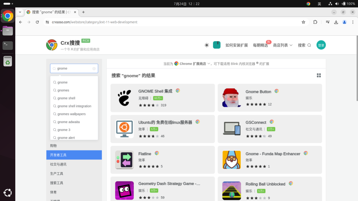Click the Funda Map Enhancer gnome icon

[x=231, y=160]
